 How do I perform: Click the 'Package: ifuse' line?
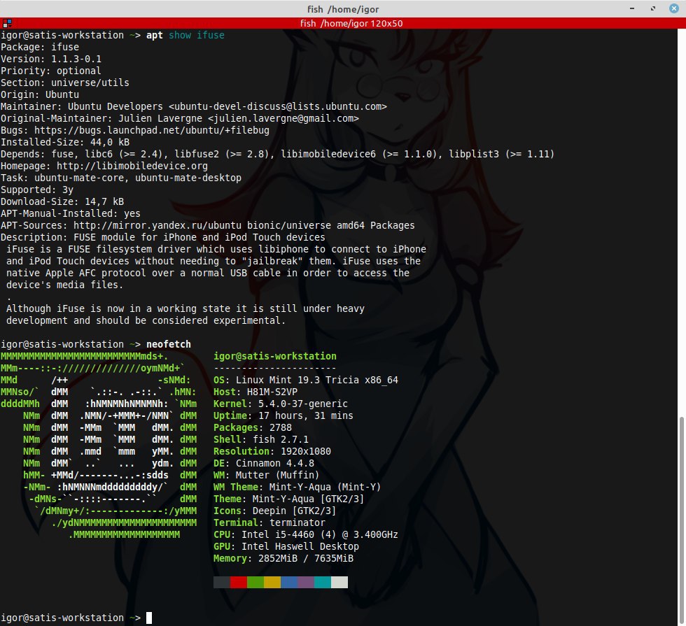(40, 48)
